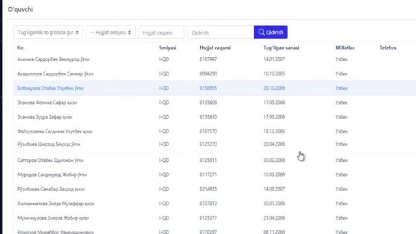Click I-QD series in Бобокулов Отабек row

[164, 88]
